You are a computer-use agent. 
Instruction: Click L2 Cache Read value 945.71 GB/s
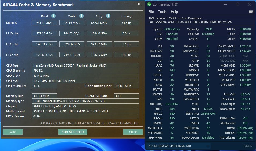pos(44,44)
